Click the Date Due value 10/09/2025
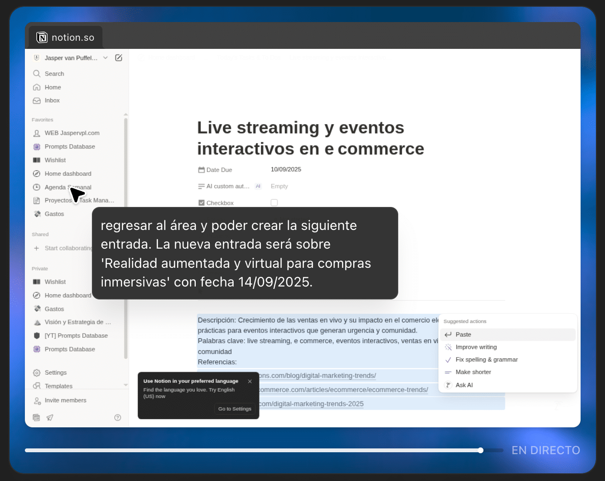 pos(286,170)
